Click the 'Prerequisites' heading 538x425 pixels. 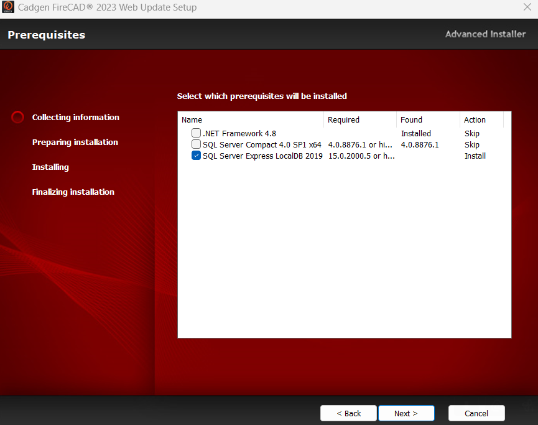(x=46, y=35)
